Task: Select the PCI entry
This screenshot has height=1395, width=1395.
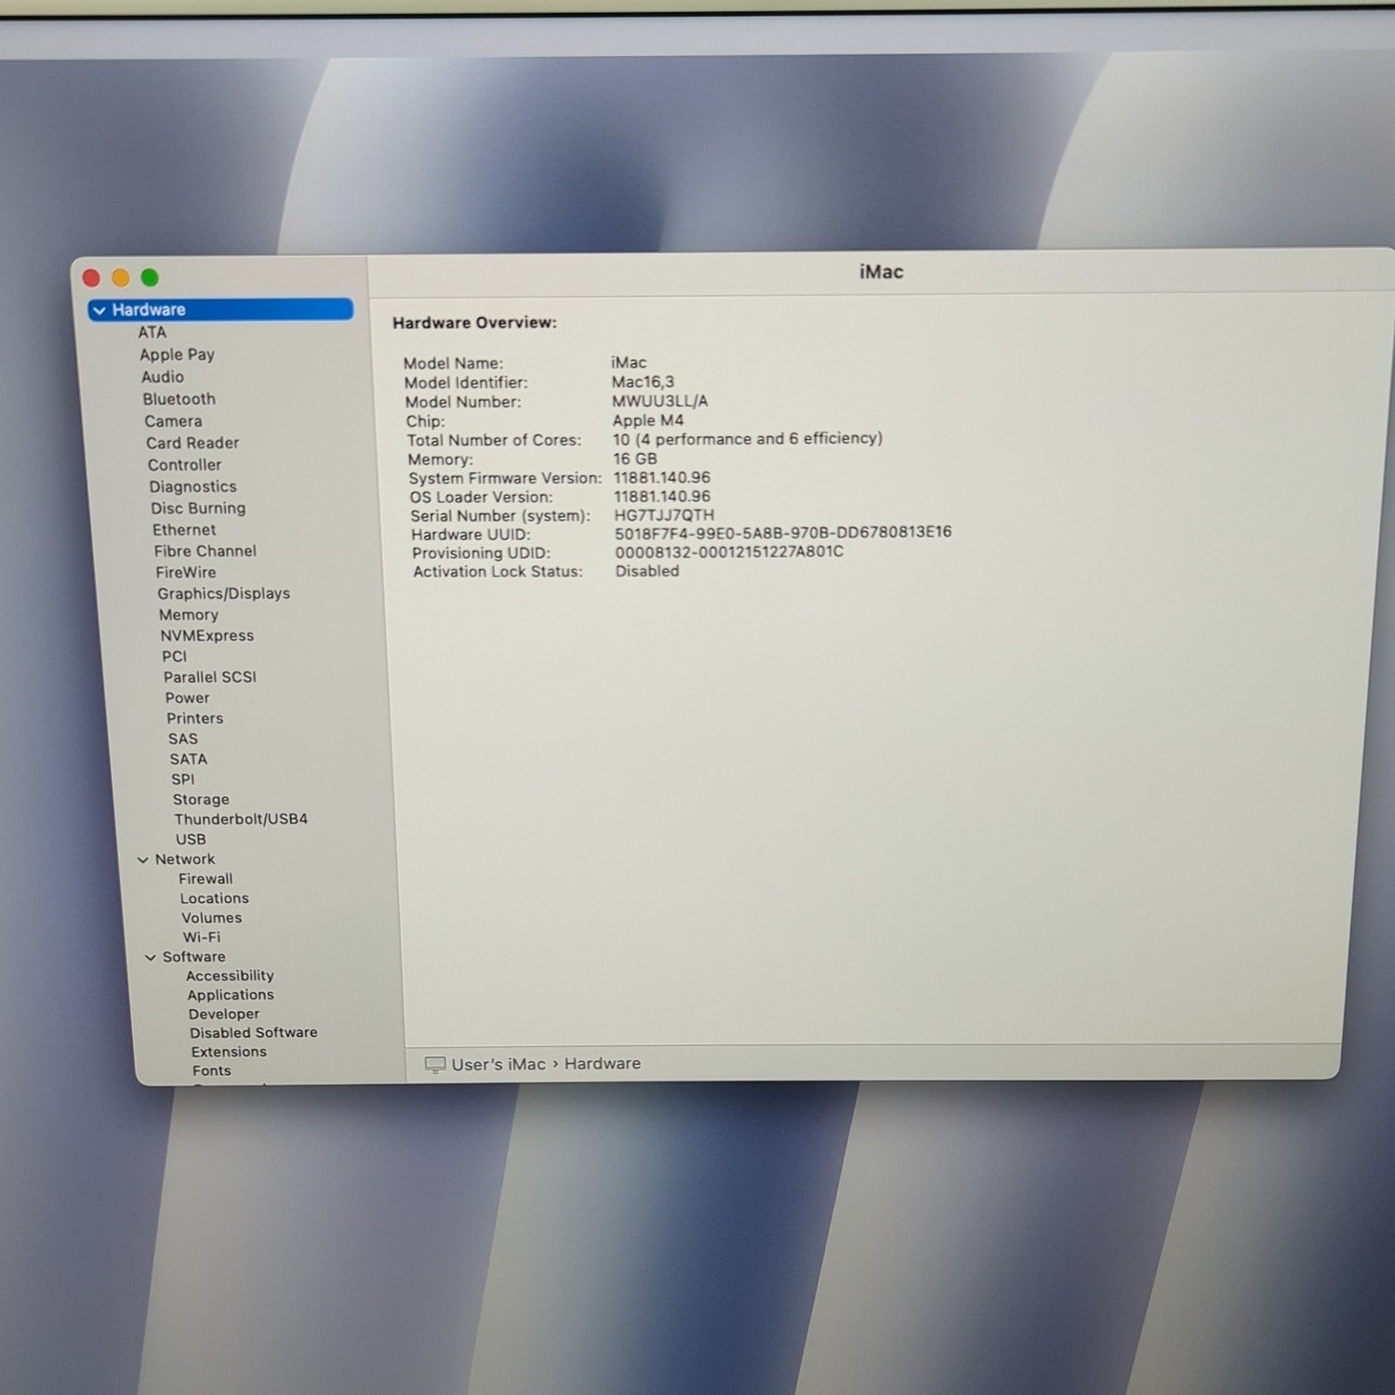Action: (x=174, y=657)
